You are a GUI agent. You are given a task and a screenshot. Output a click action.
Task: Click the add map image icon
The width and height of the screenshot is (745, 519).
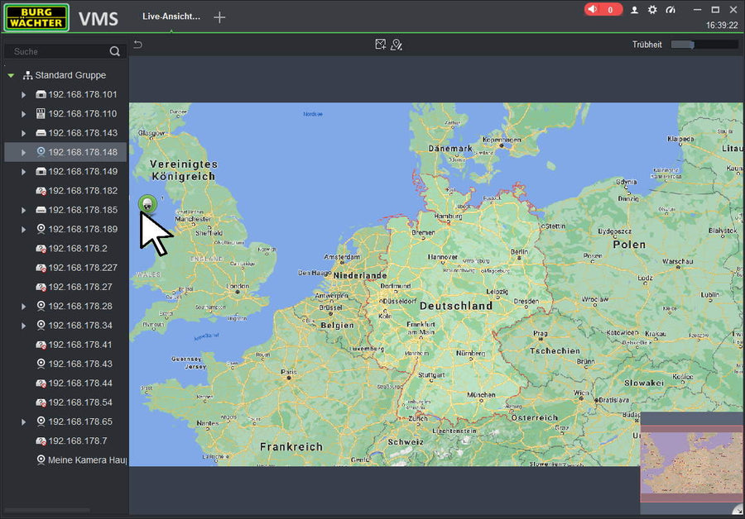point(380,45)
